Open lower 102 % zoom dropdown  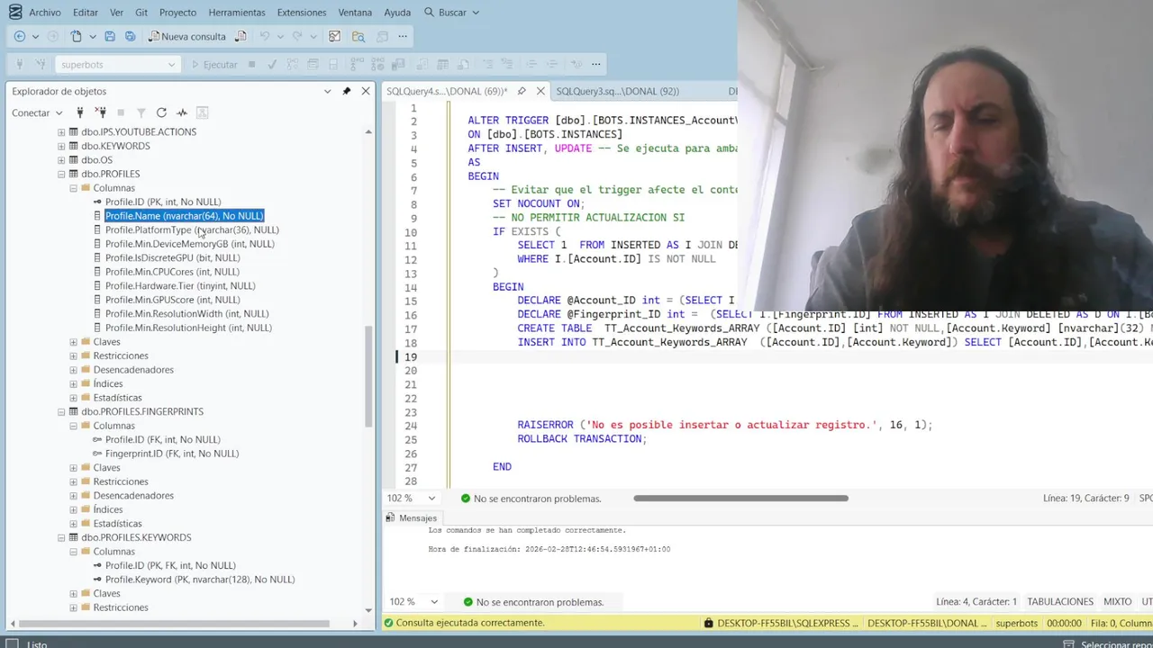tap(434, 602)
